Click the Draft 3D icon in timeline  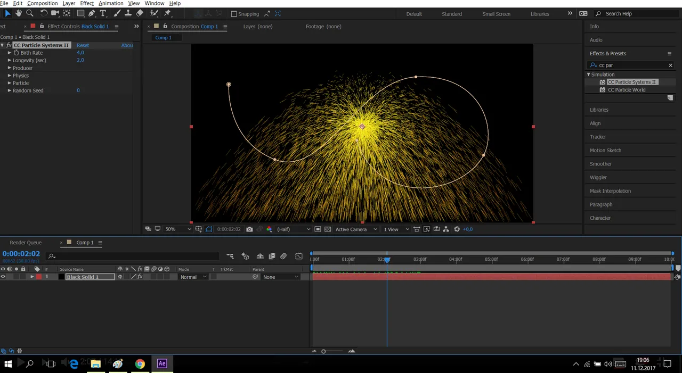tap(246, 256)
